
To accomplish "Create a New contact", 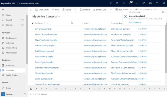I will [x=55, y=10].
